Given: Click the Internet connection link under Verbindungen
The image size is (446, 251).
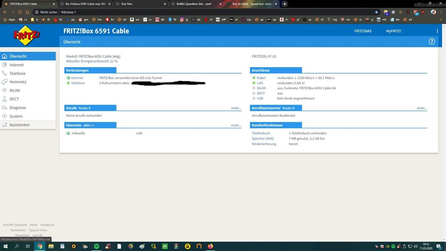Looking at the screenshot, I should tap(77, 78).
